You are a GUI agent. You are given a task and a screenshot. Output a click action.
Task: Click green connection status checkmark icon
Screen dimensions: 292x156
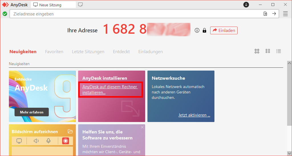pos(5,14)
